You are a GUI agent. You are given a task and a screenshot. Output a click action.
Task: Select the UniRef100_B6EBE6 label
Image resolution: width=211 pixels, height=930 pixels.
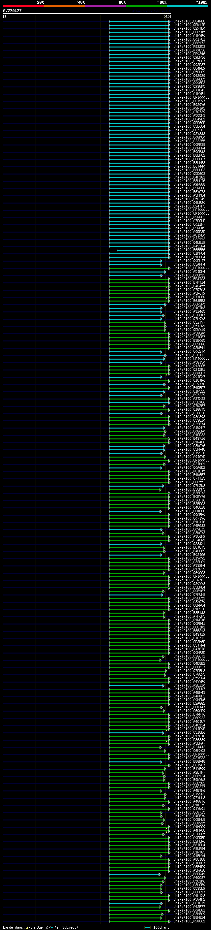click(189, 250)
